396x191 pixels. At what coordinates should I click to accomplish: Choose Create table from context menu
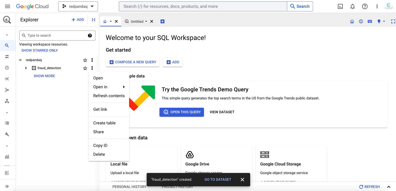(x=109, y=123)
